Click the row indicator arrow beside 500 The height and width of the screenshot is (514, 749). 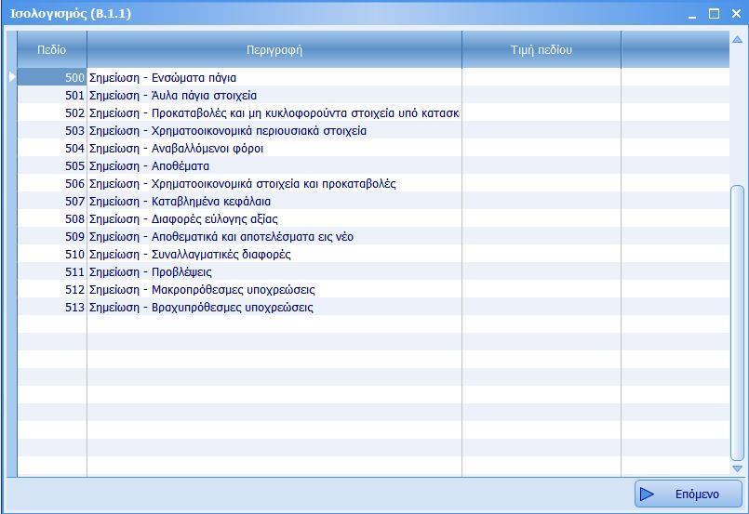pos(12,77)
